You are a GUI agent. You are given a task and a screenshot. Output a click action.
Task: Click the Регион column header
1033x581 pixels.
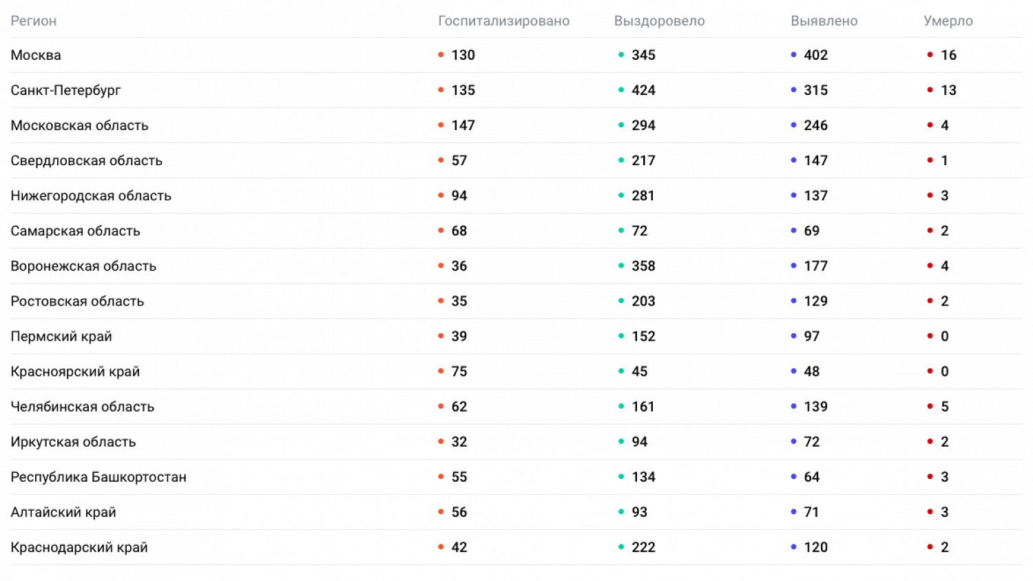click(34, 21)
